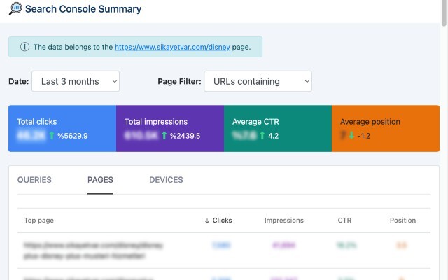Click the Position column header

coord(402,220)
